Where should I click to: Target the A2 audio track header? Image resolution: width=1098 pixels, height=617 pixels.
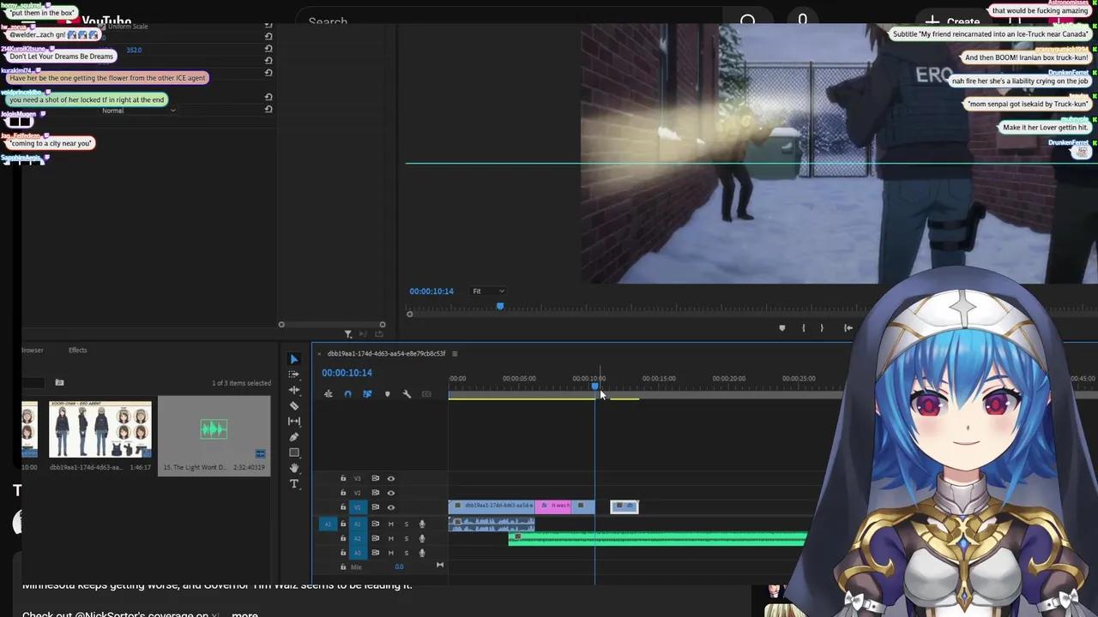pos(359,539)
